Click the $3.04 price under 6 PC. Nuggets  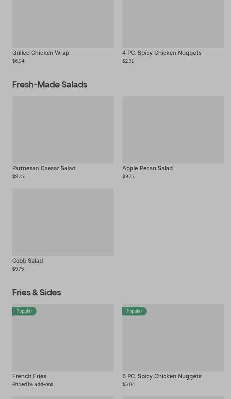pos(128,384)
